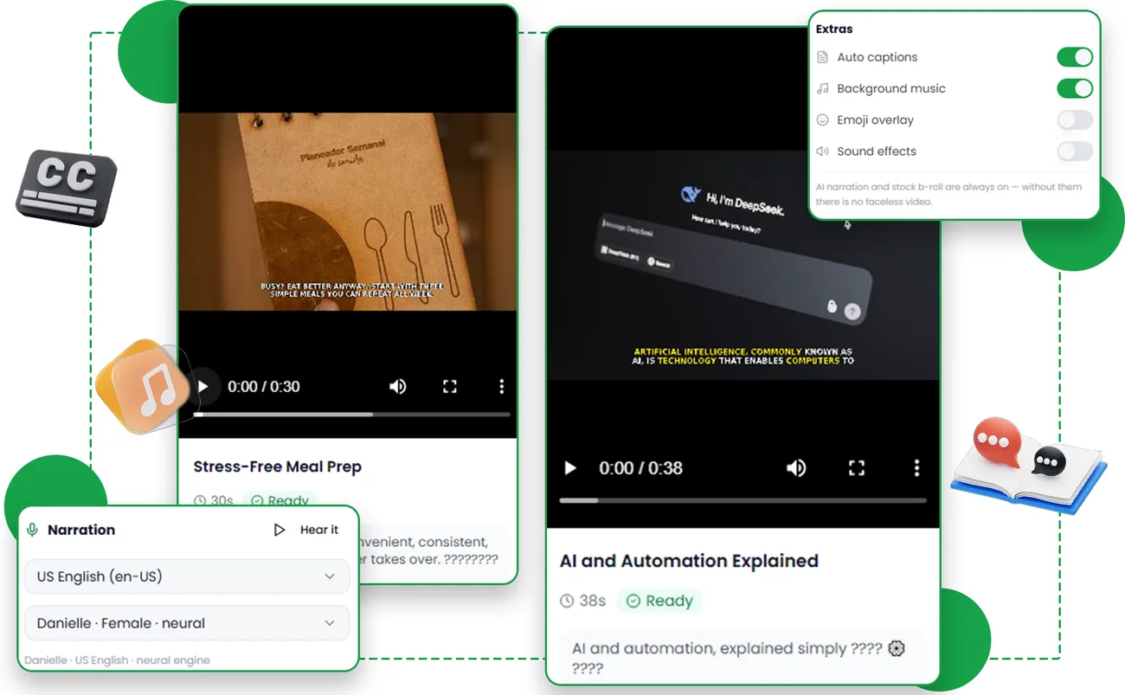Click the Sound effects speaker icon
Viewport: 1125px width, 695px height.
click(823, 151)
